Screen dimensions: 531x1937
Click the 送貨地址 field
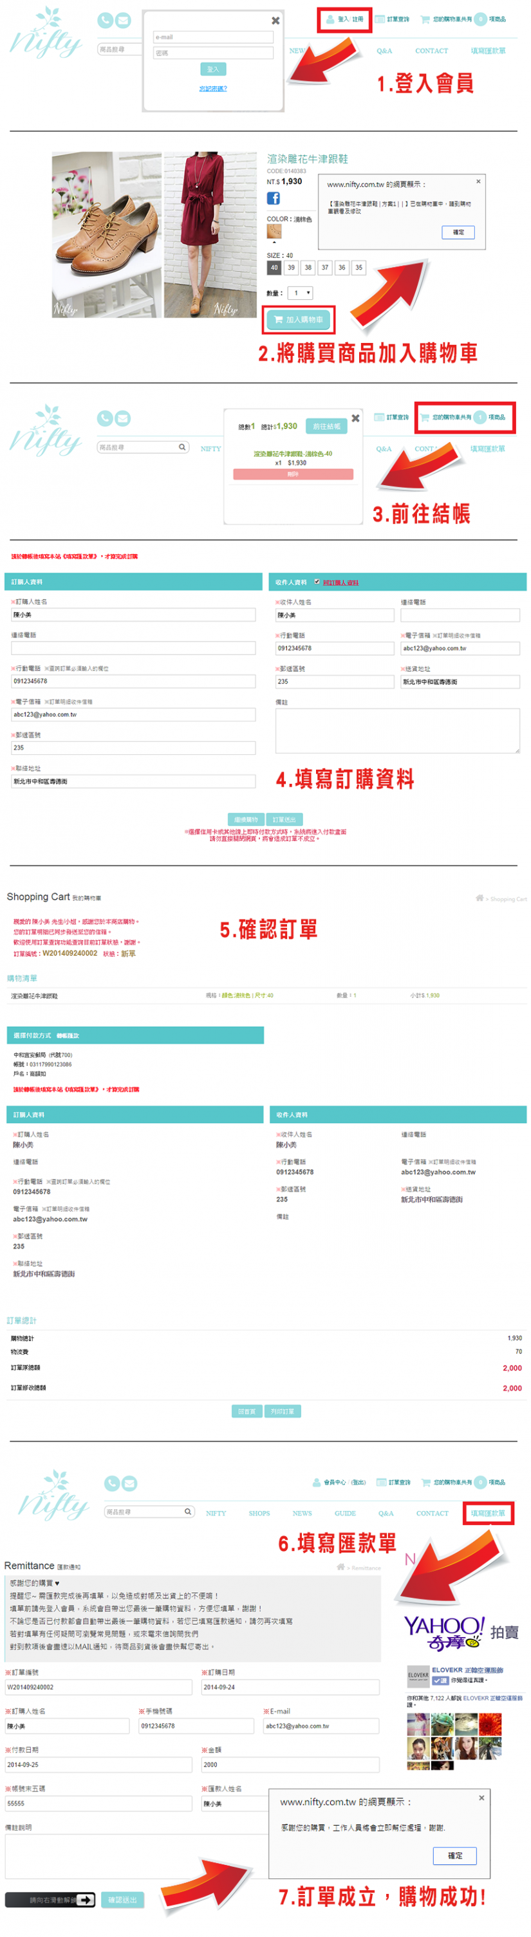pyautogui.click(x=460, y=682)
